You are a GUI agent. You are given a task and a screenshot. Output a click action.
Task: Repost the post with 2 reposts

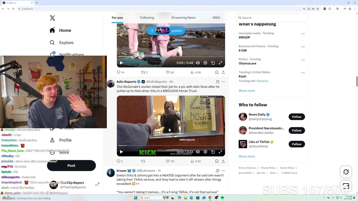point(144,72)
